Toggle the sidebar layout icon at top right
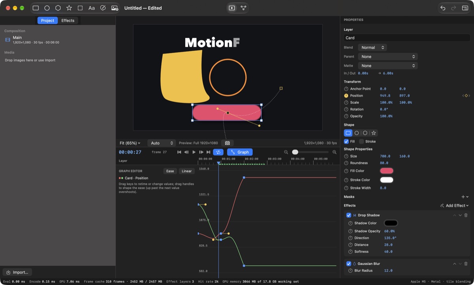The image size is (474, 285). pos(465,8)
